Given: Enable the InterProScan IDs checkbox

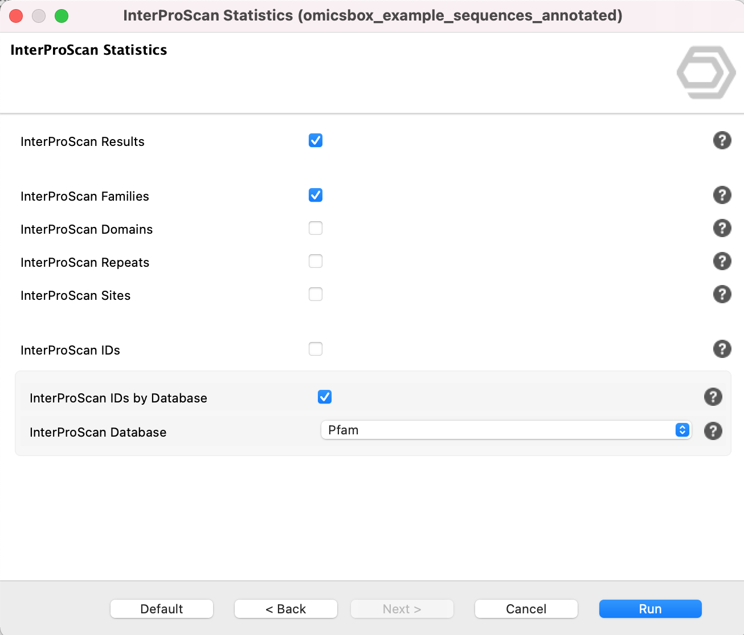Looking at the screenshot, I should [x=316, y=349].
